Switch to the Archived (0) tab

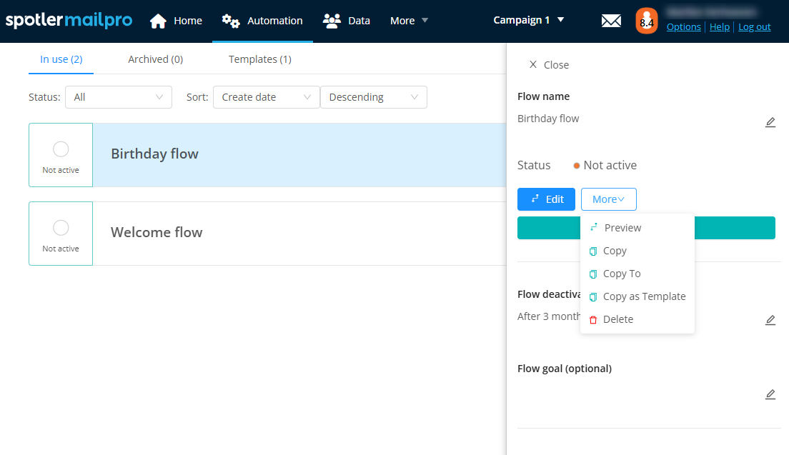(155, 59)
